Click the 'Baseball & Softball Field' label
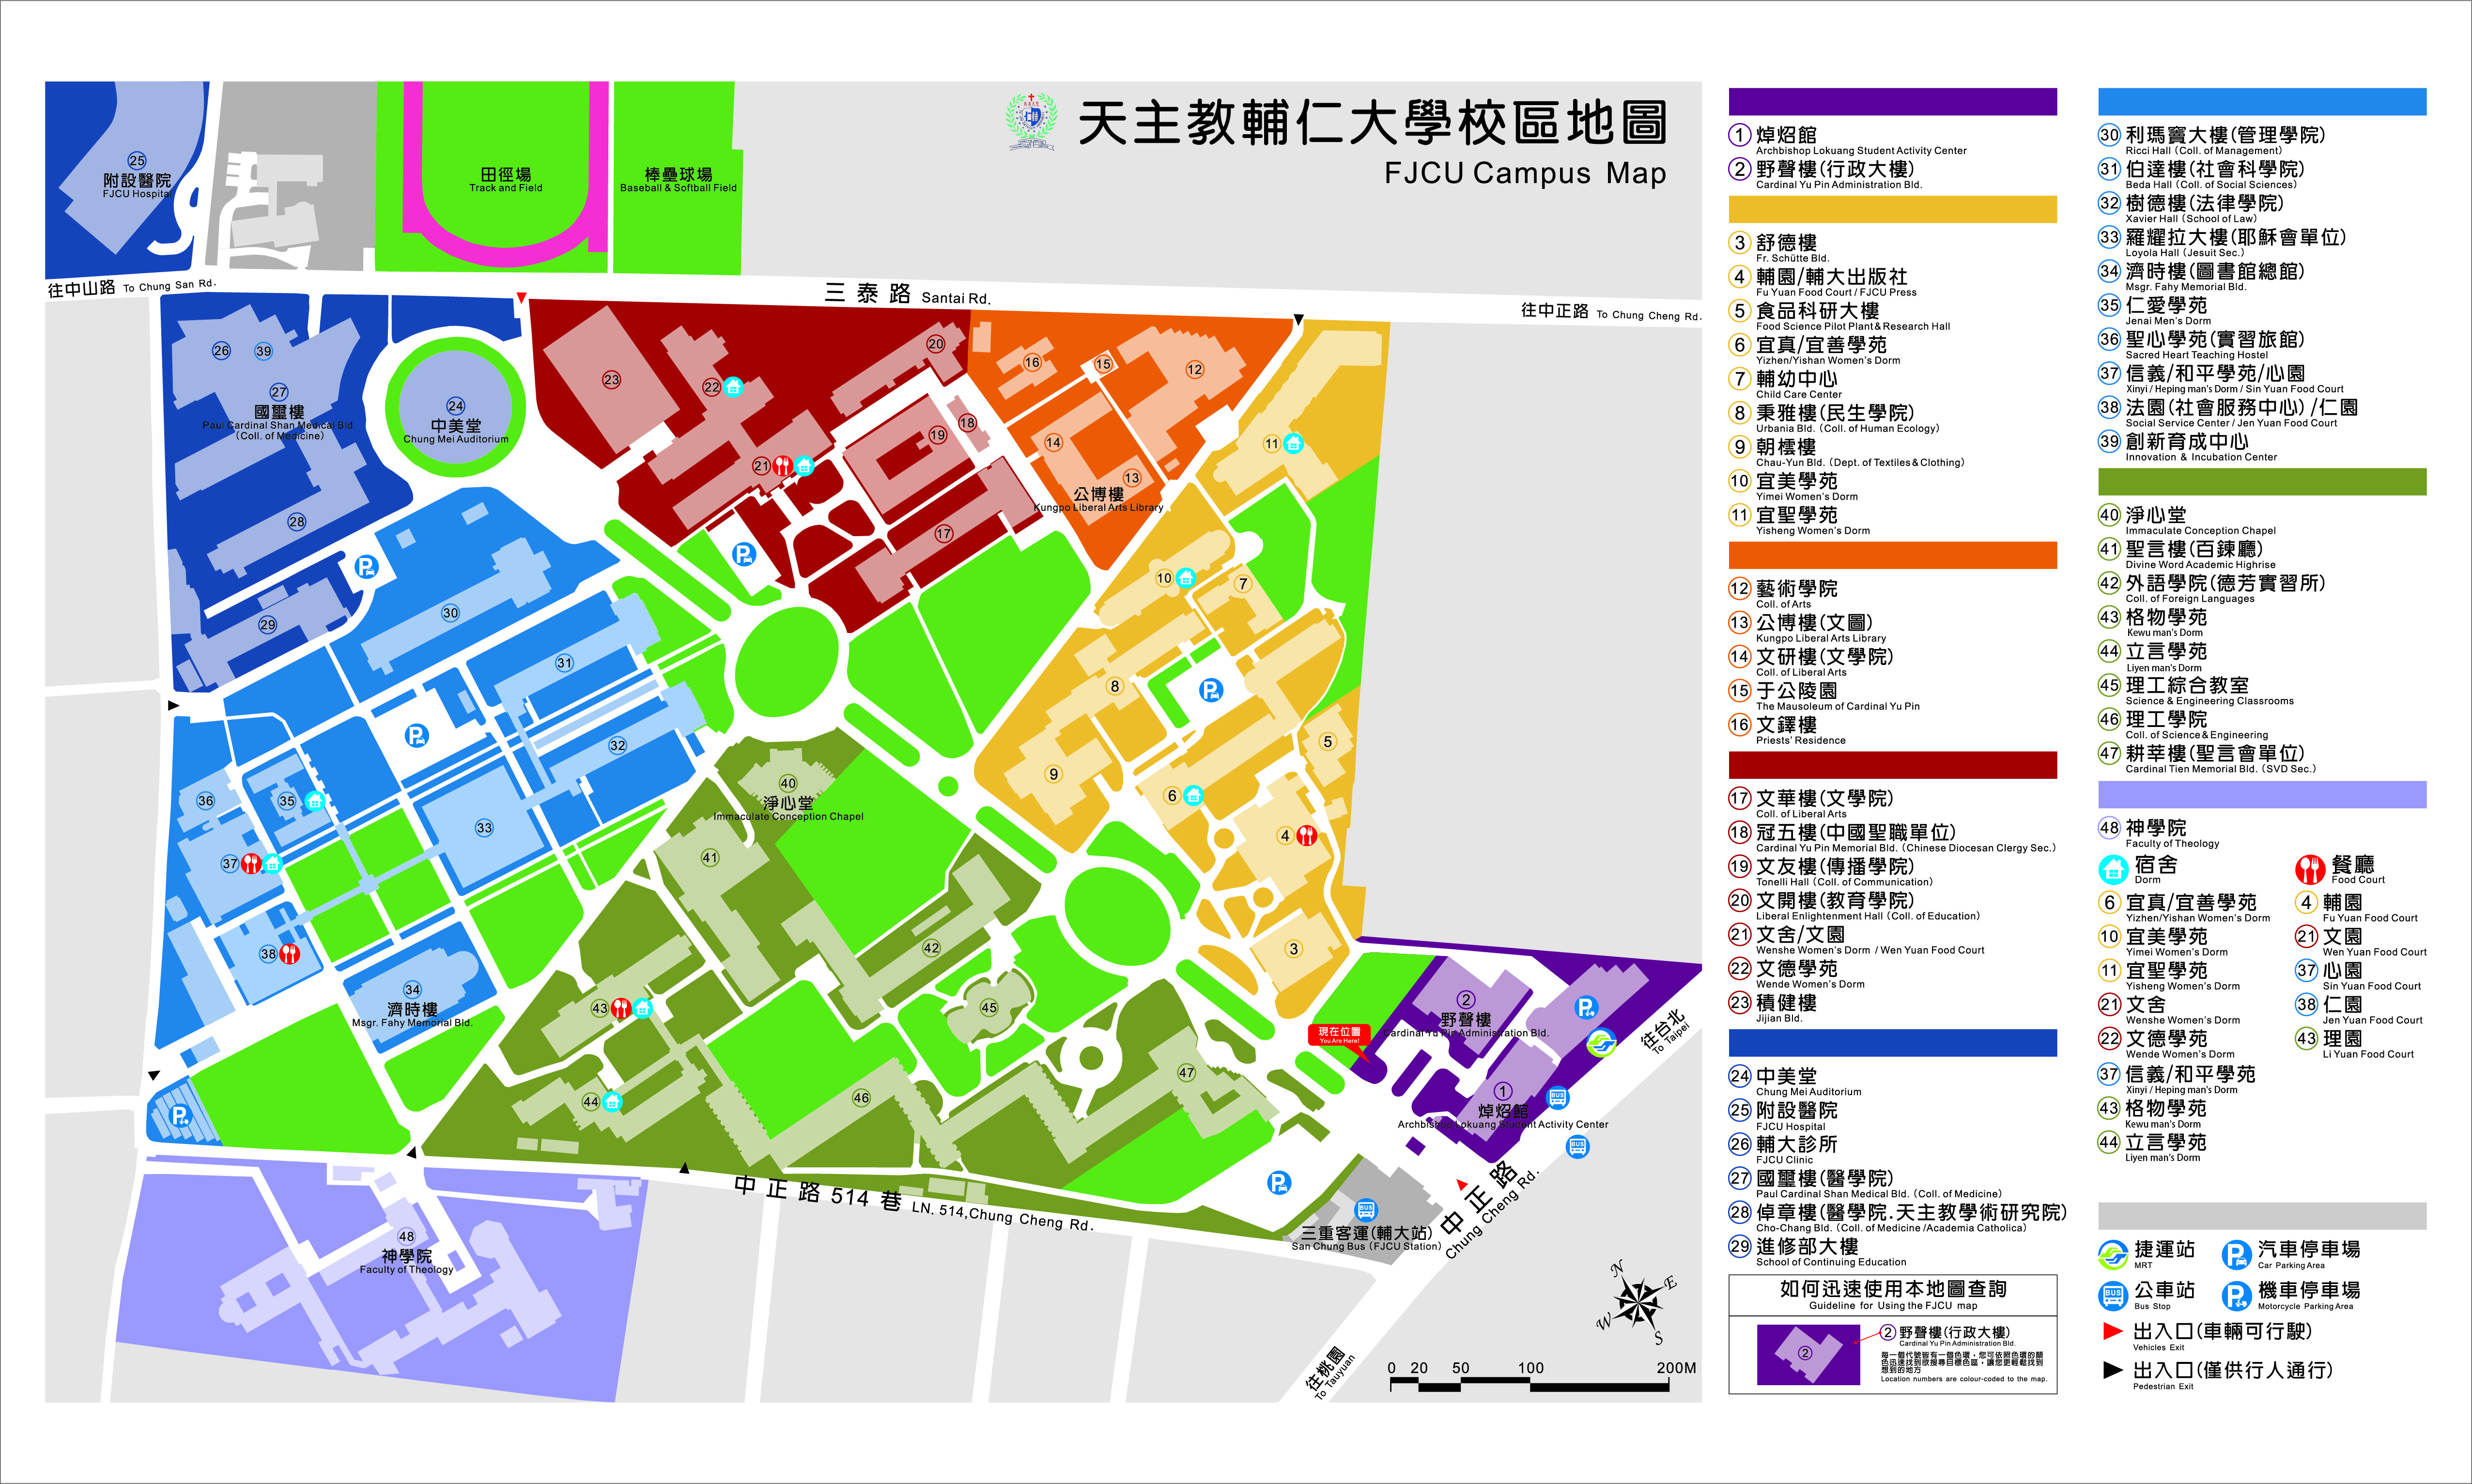This screenshot has height=1484, width=2472. (x=678, y=188)
